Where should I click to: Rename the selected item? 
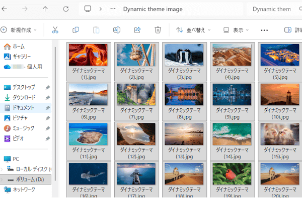117,30
